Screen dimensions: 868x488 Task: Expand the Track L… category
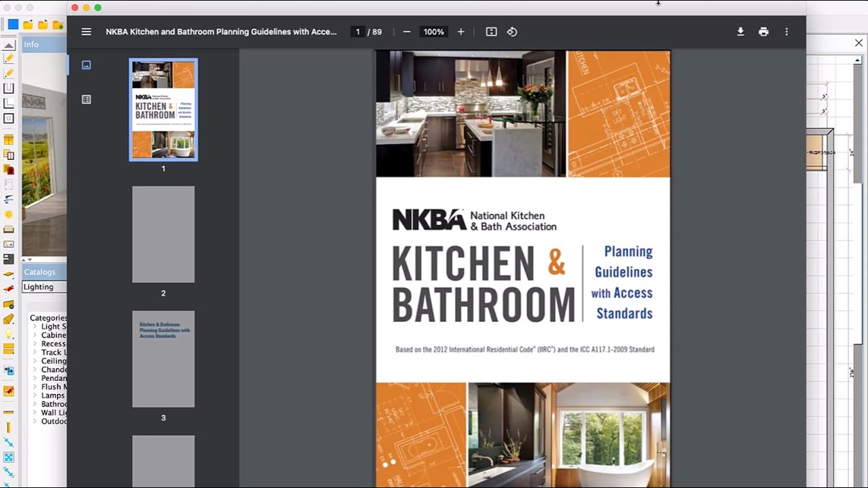35,352
